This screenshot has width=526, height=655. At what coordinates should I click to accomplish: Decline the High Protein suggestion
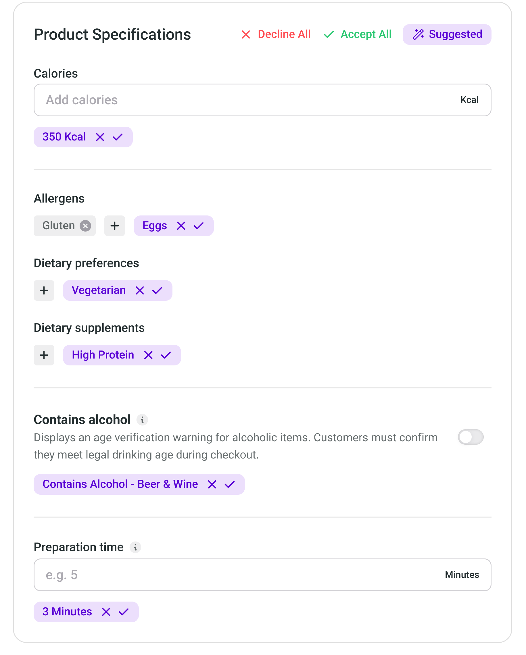tap(148, 355)
